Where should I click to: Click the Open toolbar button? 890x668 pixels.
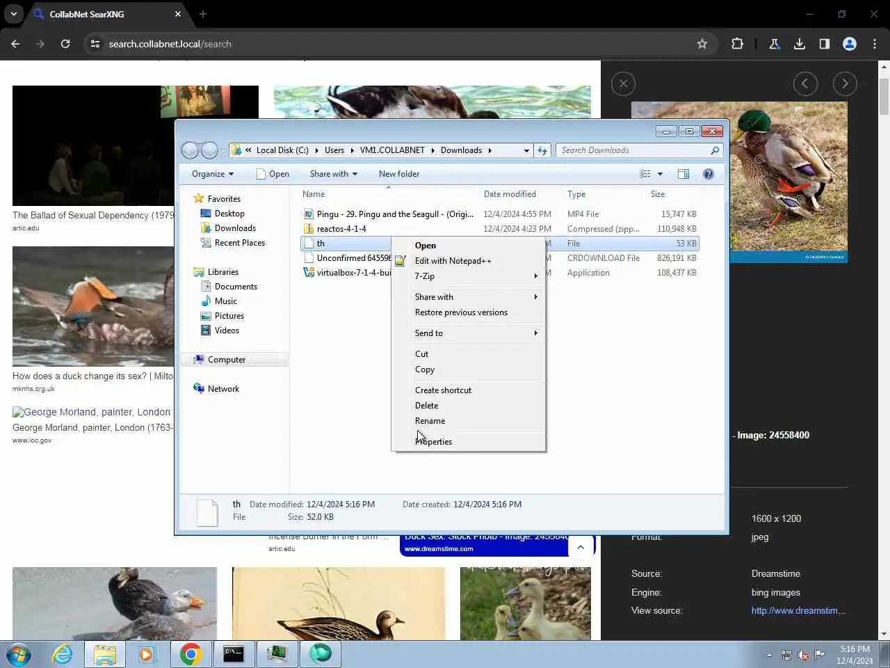point(273,174)
